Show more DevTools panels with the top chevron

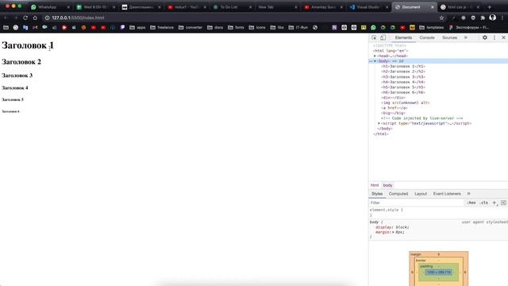(x=466, y=37)
